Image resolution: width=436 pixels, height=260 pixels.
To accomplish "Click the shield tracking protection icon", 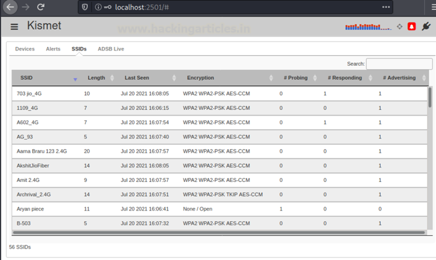I will [x=85, y=7].
